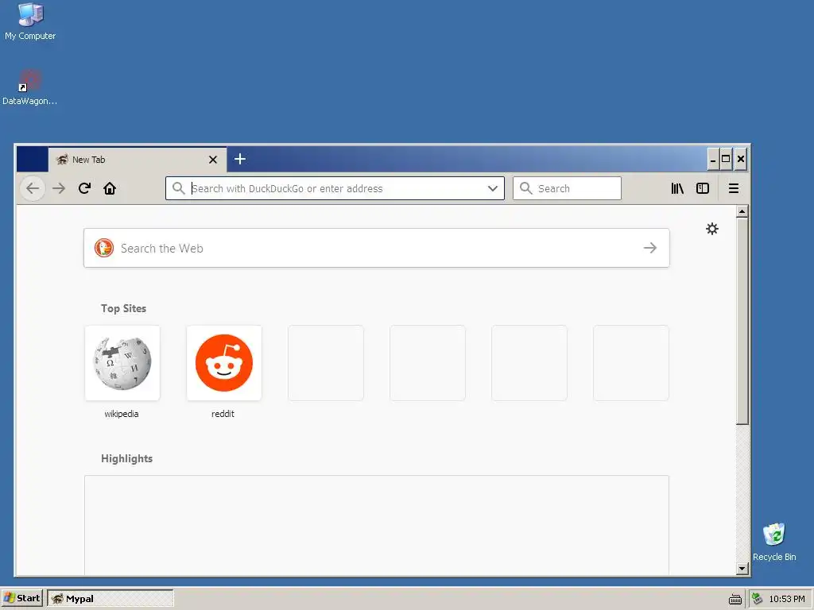Open a new tab with plus button
Viewport: 814px width, 610px height.
point(240,159)
